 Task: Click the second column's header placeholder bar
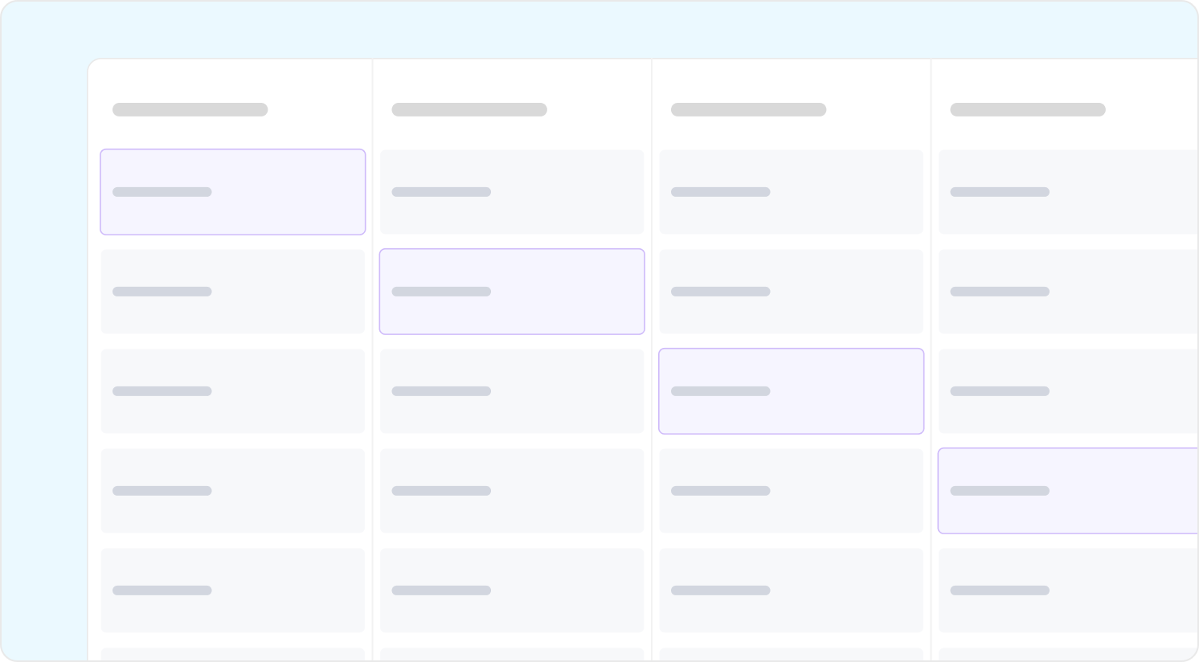coord(469,109)
